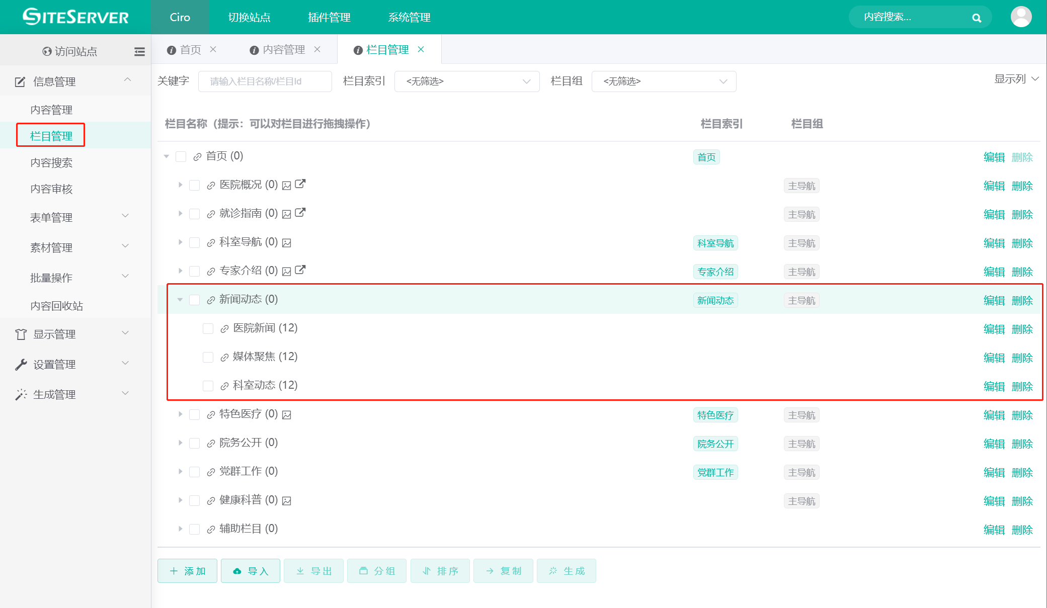Viewport: 1047px width, 608px height.
Task: Click the link icon beside 首页 column
Action: point(197,156)
